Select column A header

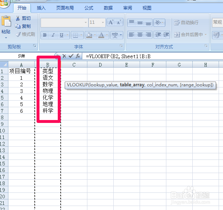21,65
